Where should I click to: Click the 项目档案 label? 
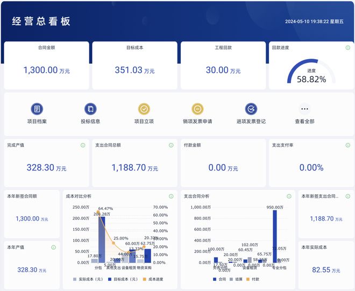coord(37,122)
